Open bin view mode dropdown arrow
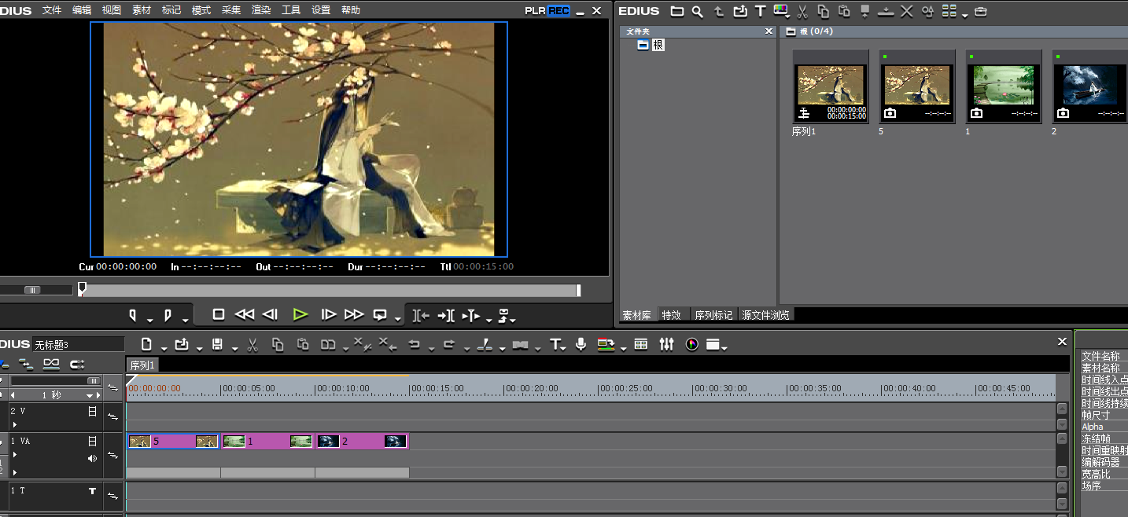 964,14
